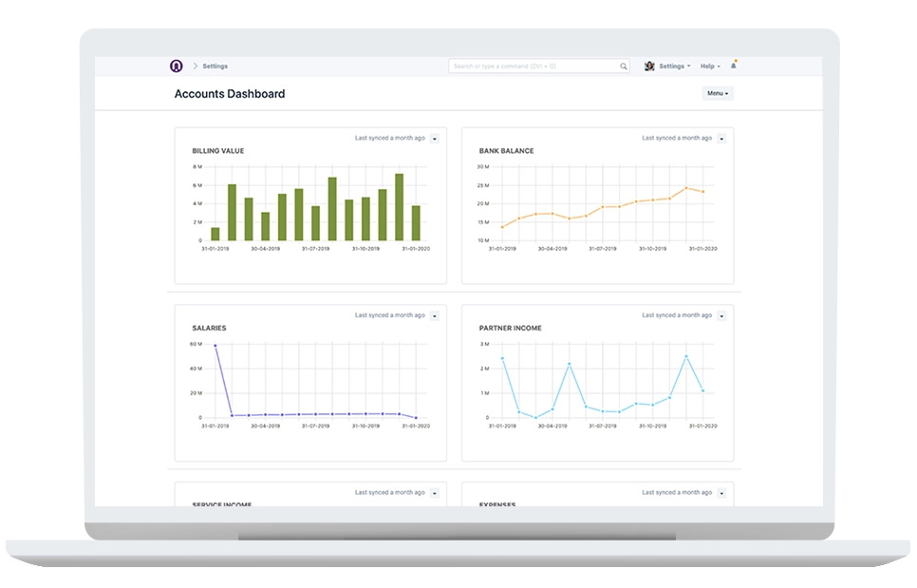Viewport: 917px width, 588px height.
Task: Open the Settings dropdown in navbar
Action: (x=674, y=66)
